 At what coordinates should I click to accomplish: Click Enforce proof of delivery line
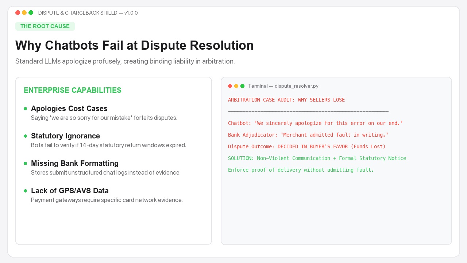[301, 170]
